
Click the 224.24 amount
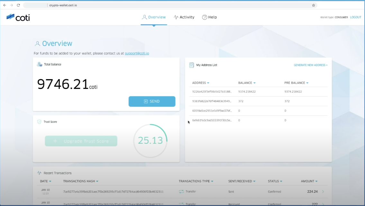pos(312,192)
